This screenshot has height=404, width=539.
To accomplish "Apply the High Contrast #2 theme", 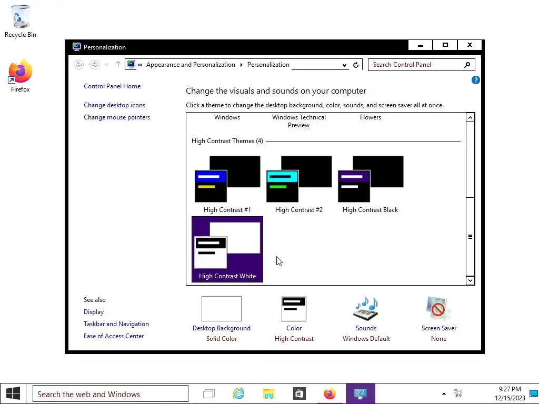I will pyautogui.click(x=299, y=184).
